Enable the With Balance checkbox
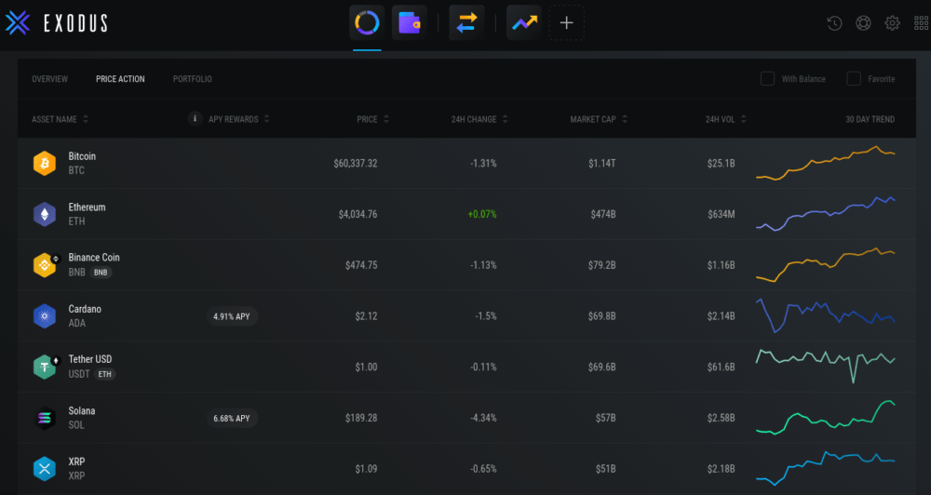The width and height of the screenshot is (931, 495). click(768, 79)
